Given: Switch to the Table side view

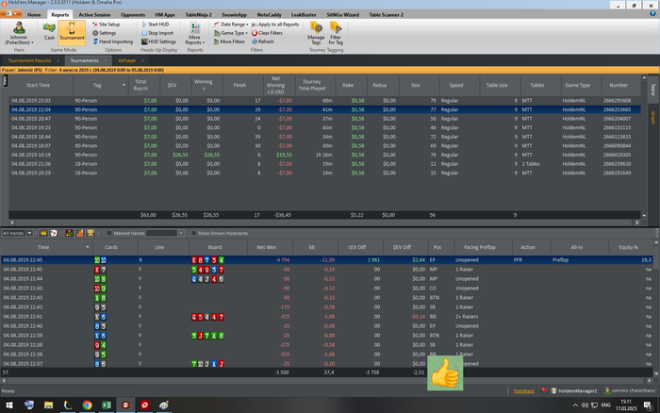Looking at the screenshot, I should 653,90.
